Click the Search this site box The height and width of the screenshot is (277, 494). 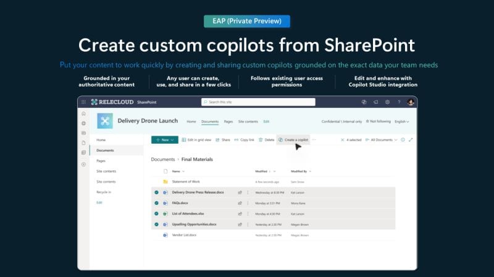click(x=258, y=102)
